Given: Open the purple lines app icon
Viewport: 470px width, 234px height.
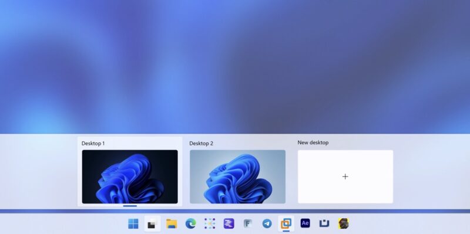Looking at the screenshot, I should click(x=229, y=223).
